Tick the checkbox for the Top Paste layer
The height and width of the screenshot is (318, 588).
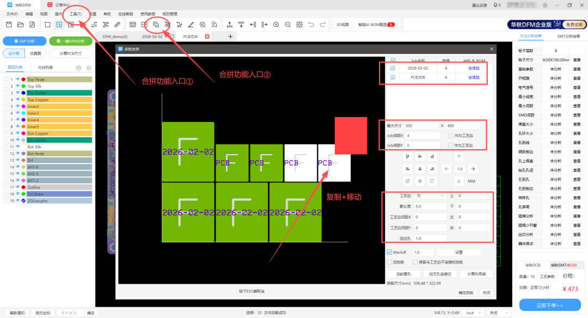(x=6, y=79)
